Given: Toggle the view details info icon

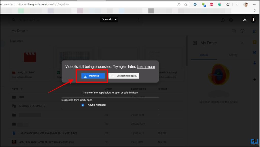Looking at the screenshot, I should (242, 31).
